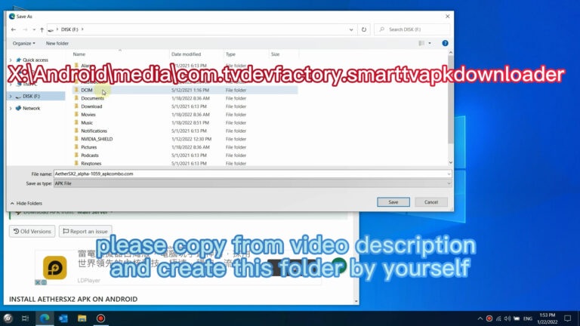Open the Organize menu
Viewport: 580px width, 326px height.
(24, 43)
